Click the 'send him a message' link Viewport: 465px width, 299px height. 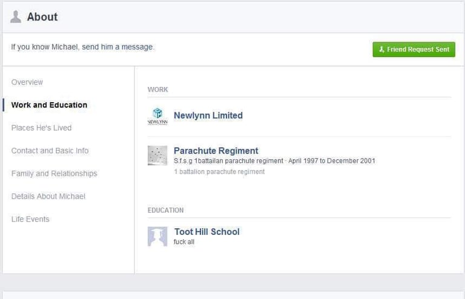tap(117, 47)
